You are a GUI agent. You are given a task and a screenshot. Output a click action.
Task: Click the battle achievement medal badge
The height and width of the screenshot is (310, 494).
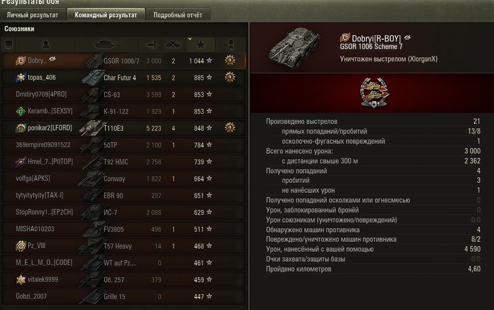(x=374, y=93)
